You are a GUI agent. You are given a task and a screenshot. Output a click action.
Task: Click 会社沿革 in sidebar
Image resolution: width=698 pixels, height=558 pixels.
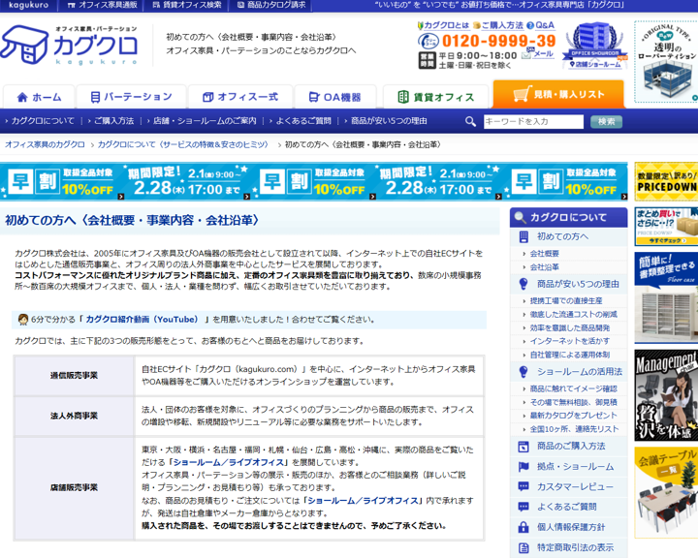pos(544,267)
